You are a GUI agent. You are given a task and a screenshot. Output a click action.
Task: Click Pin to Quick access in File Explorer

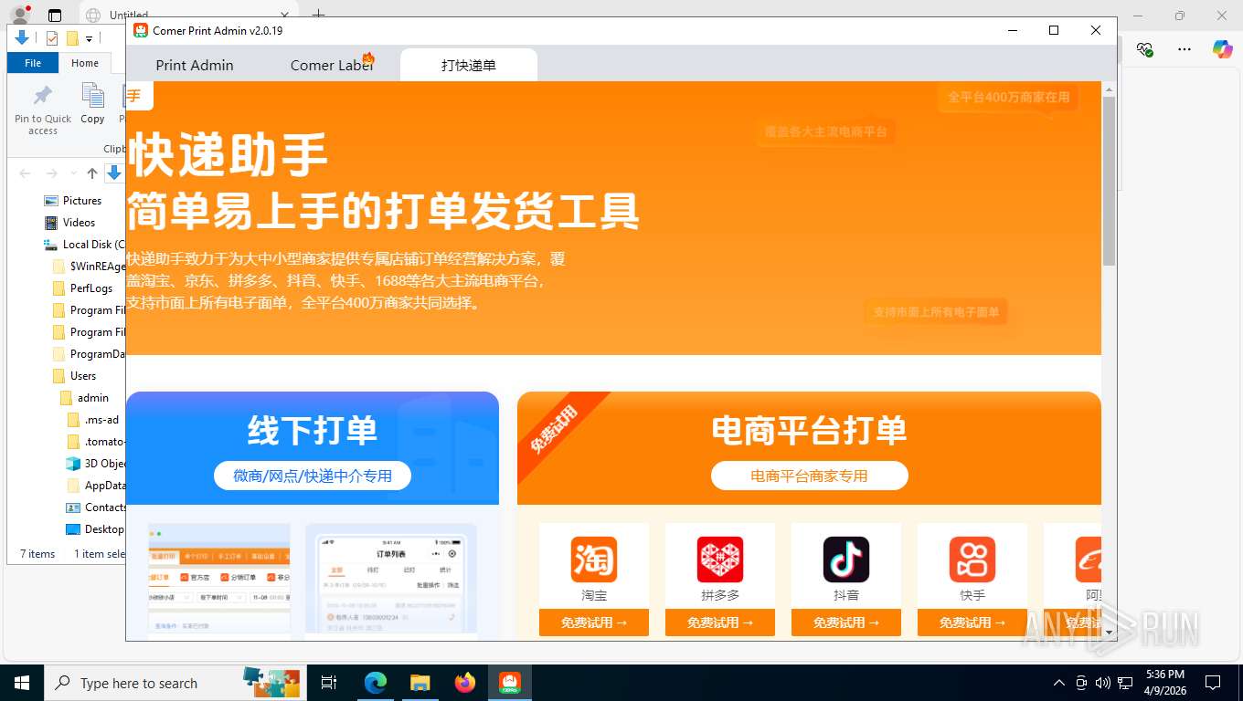click(43, 110)
